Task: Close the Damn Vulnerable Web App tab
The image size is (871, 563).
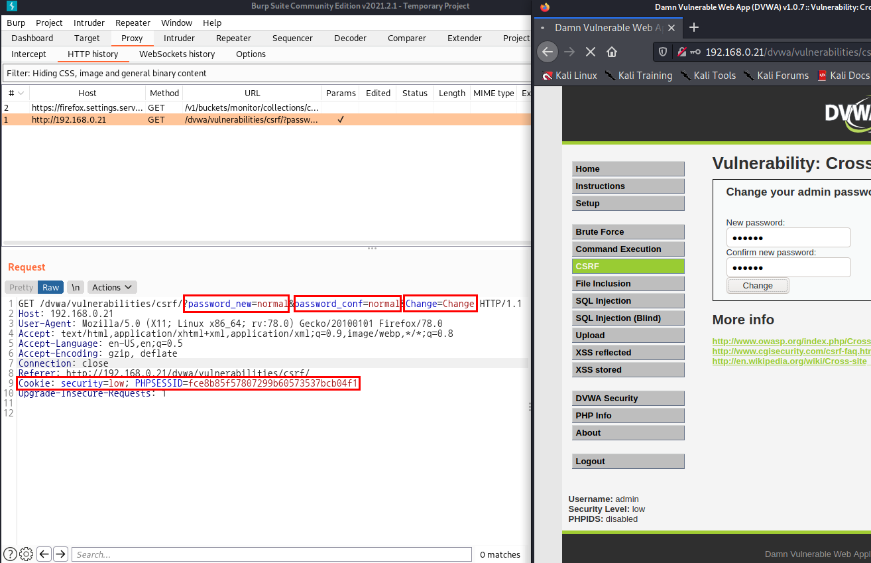Action: pyautogui.click(x=671, y=28)
